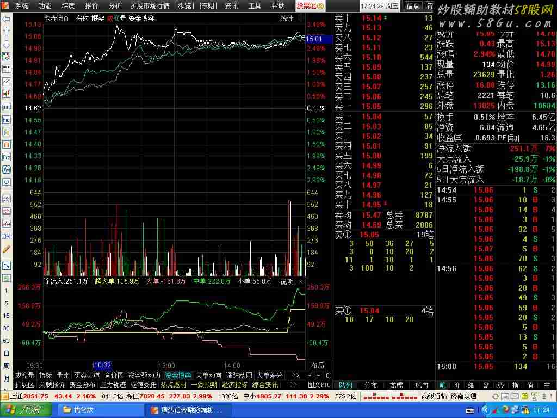Screen dimensions: 557x418
Task: Open the F10 company info icon
Action: point(7,119)
